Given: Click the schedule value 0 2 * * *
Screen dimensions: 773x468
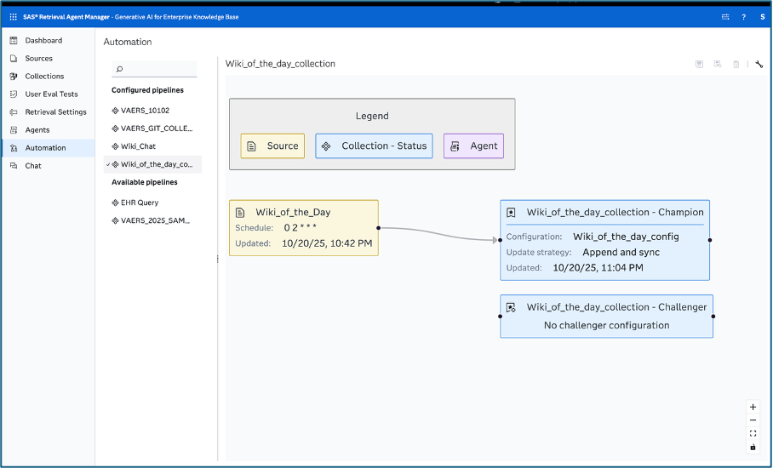Looking at the screenshot, I should (301, 227).
